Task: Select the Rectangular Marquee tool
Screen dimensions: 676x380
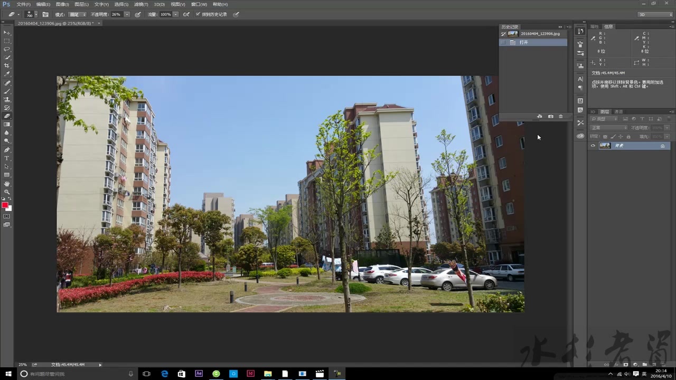Action: [7, 41]
